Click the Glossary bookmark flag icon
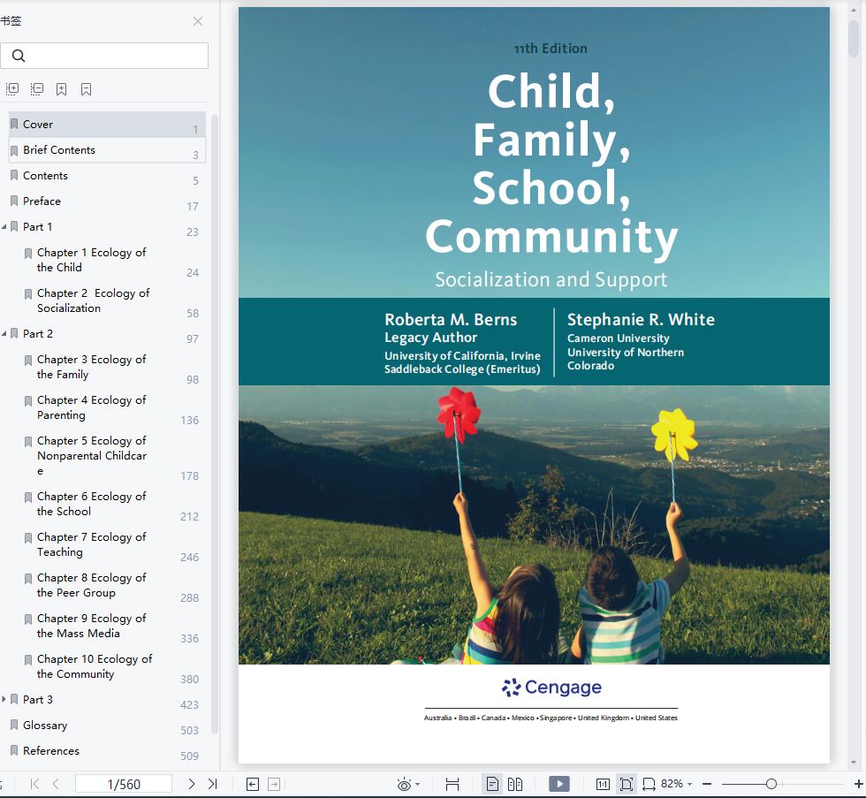The width and height of the screenshot is (866, 798). pyautogui.click(x=14, y=726)
